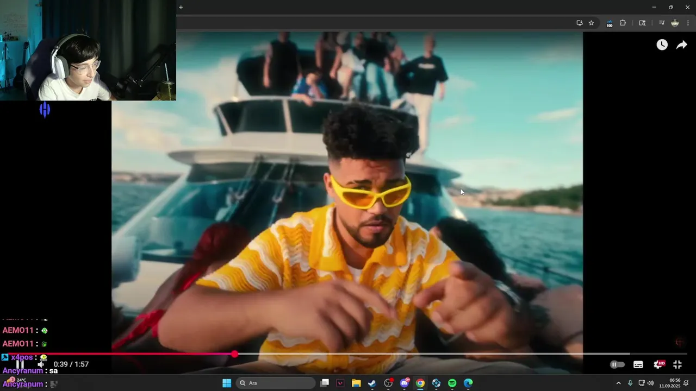Click the install app icon in address bar
This screenshot has height=391, width=696.
tap(580, 23)
